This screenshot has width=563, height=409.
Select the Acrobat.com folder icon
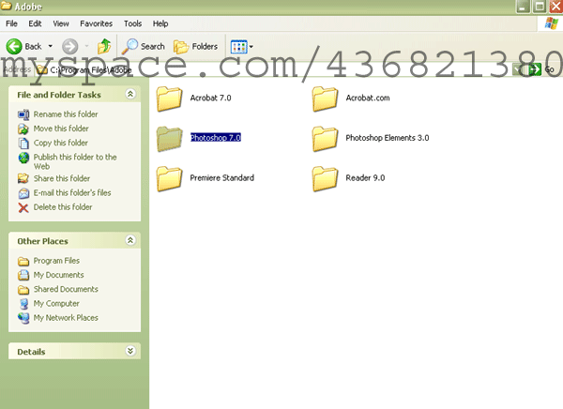coord(326,98)
